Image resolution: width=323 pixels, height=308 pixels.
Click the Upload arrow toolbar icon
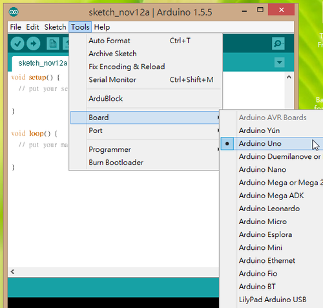34,44
